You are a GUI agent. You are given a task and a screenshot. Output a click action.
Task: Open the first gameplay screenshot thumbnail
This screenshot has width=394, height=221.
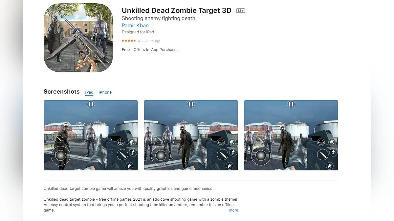click(x=91, y=135)
